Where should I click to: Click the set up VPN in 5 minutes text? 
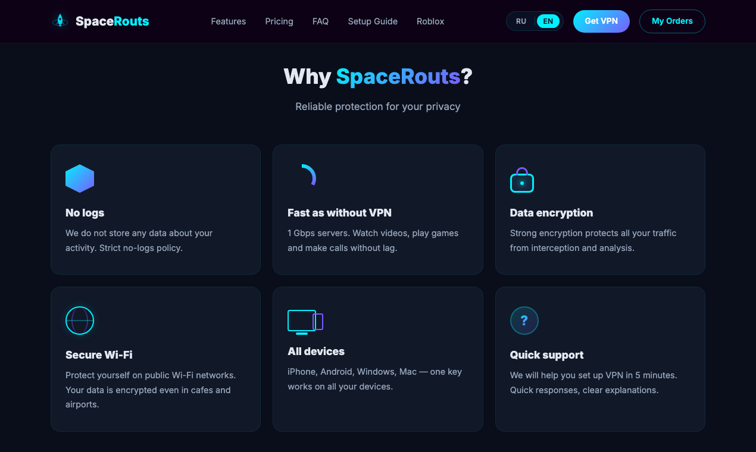click(593, 382)
